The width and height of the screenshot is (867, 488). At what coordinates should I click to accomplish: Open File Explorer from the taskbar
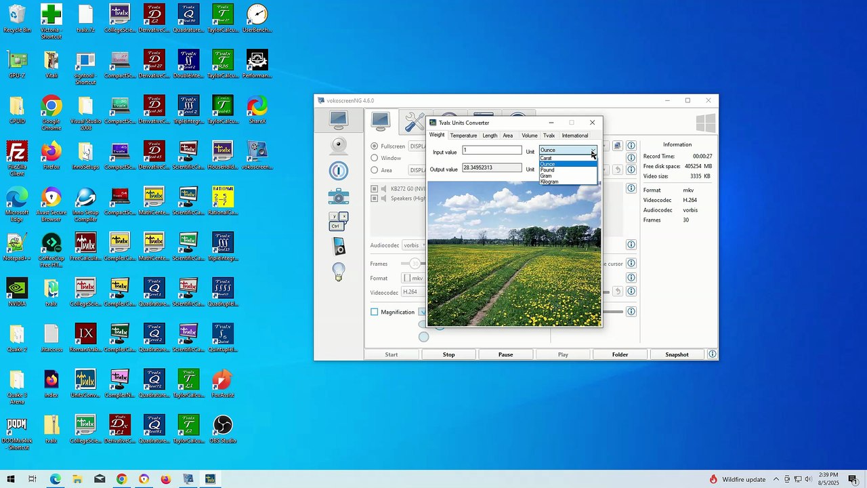(78, 479)
